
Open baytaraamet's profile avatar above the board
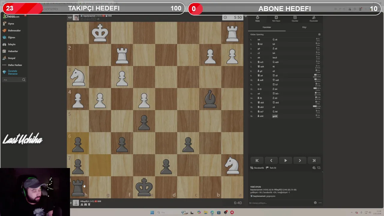(x=76, y=18)
